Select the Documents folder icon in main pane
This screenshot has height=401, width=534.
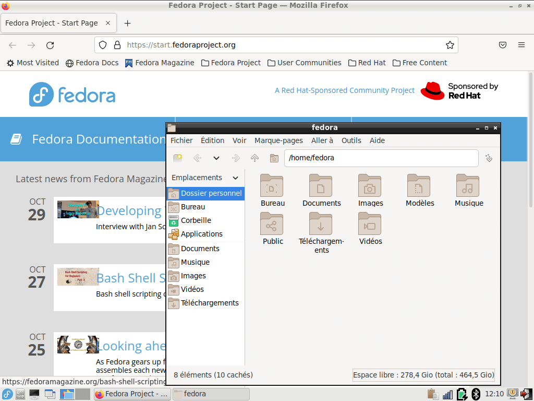(x=321, y=186)
